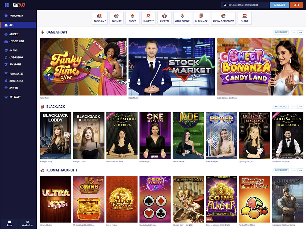This screenshot has height=229, width=306.
Task: Open Gold Saloon Blackjack 3 table
Action: [288, 136]
